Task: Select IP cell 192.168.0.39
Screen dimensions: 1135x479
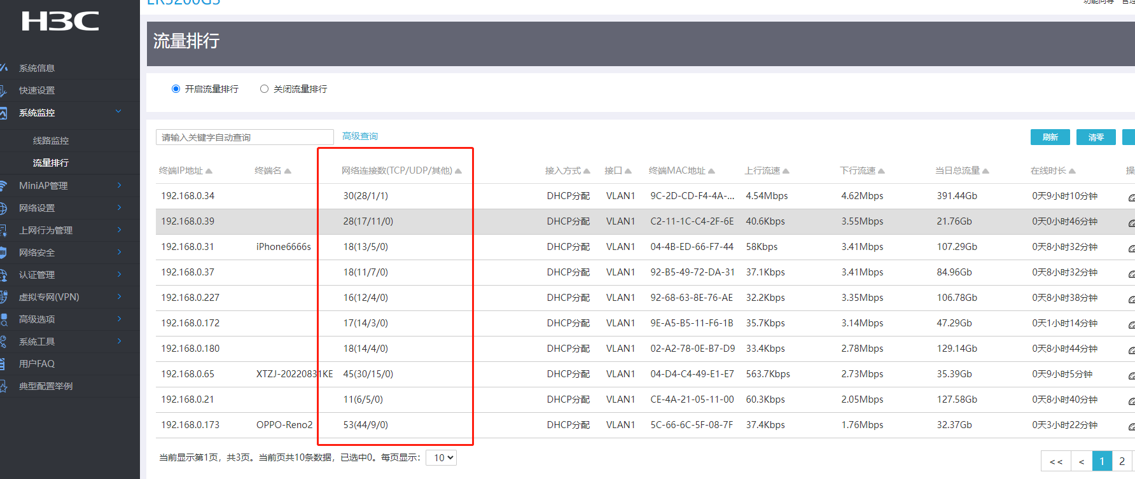Action: click(x=188, y=221)
